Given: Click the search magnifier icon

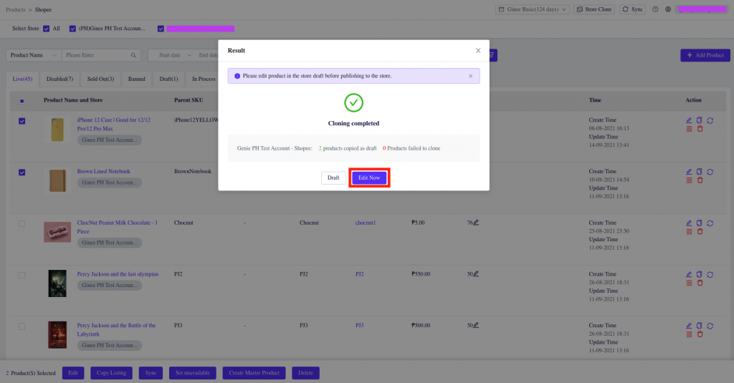Looking at the screenshot, I should (133, 55).
